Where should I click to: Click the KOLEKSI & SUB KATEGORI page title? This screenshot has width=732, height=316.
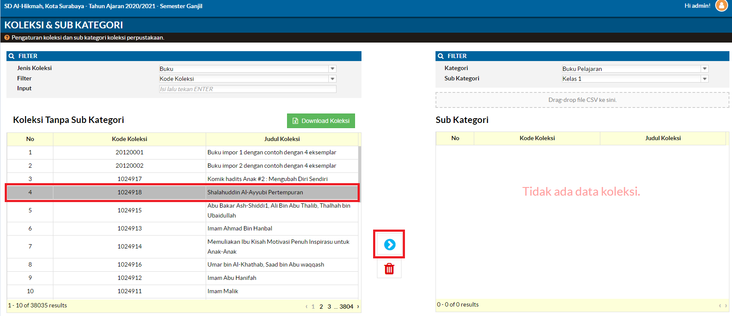(64, 25)
